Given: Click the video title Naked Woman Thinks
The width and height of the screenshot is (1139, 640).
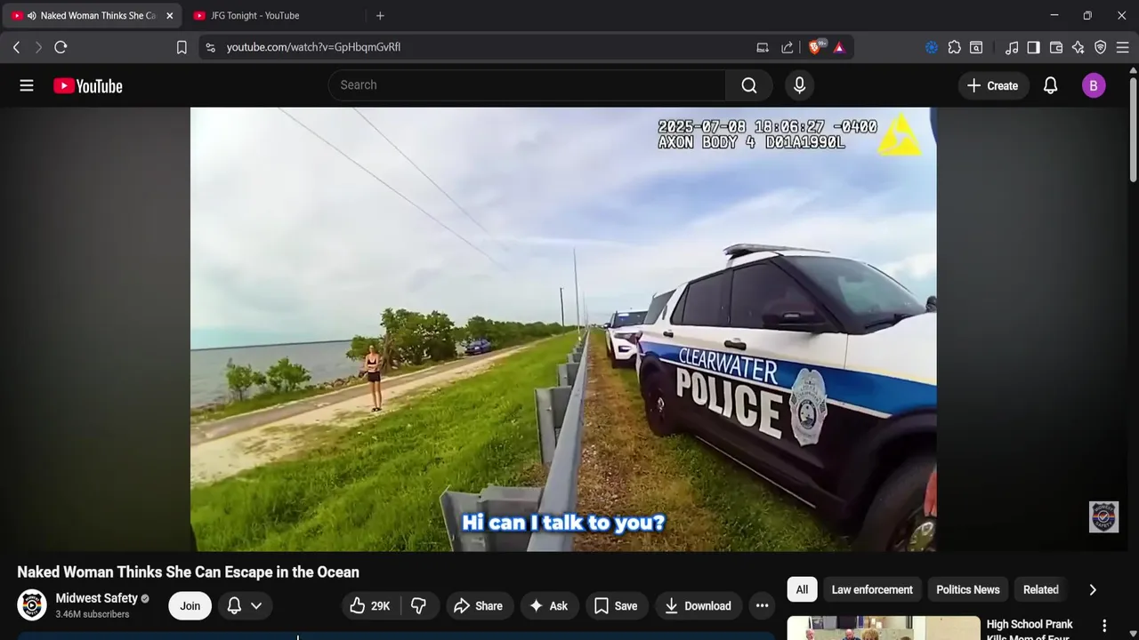Looking at the screenshot, I should [x=189, y=572].
